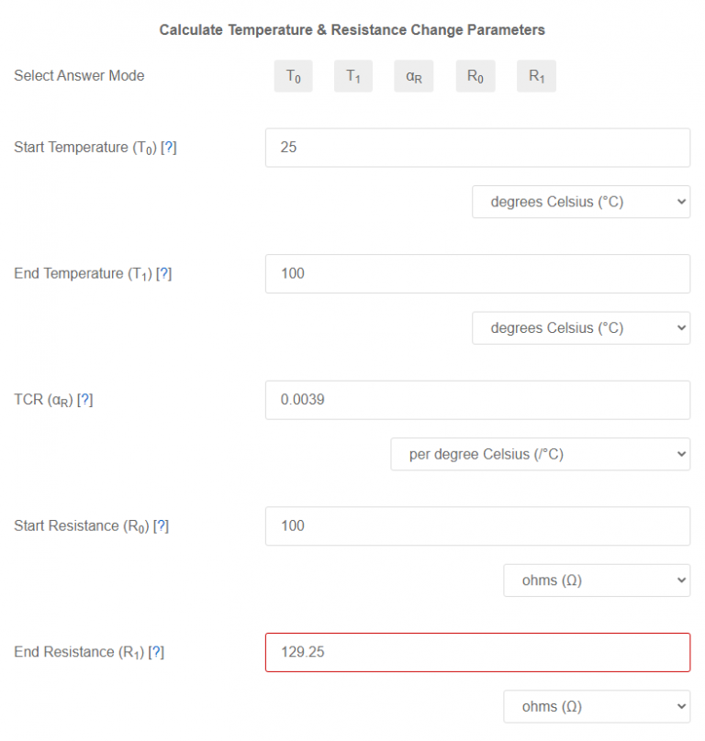Open the TCR help link
Image resolution: width=705 pixels, height=741 pixels.
coord(84,399)
